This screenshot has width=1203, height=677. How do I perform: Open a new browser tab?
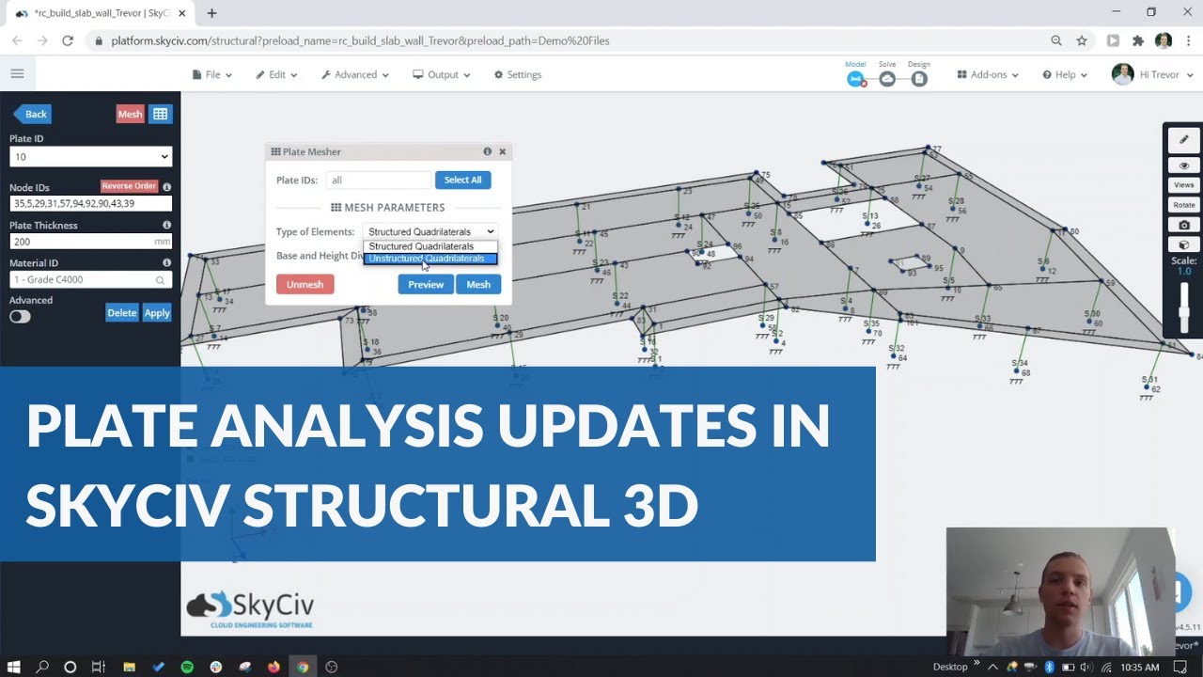pyautogui.click(x=211, y=13)
